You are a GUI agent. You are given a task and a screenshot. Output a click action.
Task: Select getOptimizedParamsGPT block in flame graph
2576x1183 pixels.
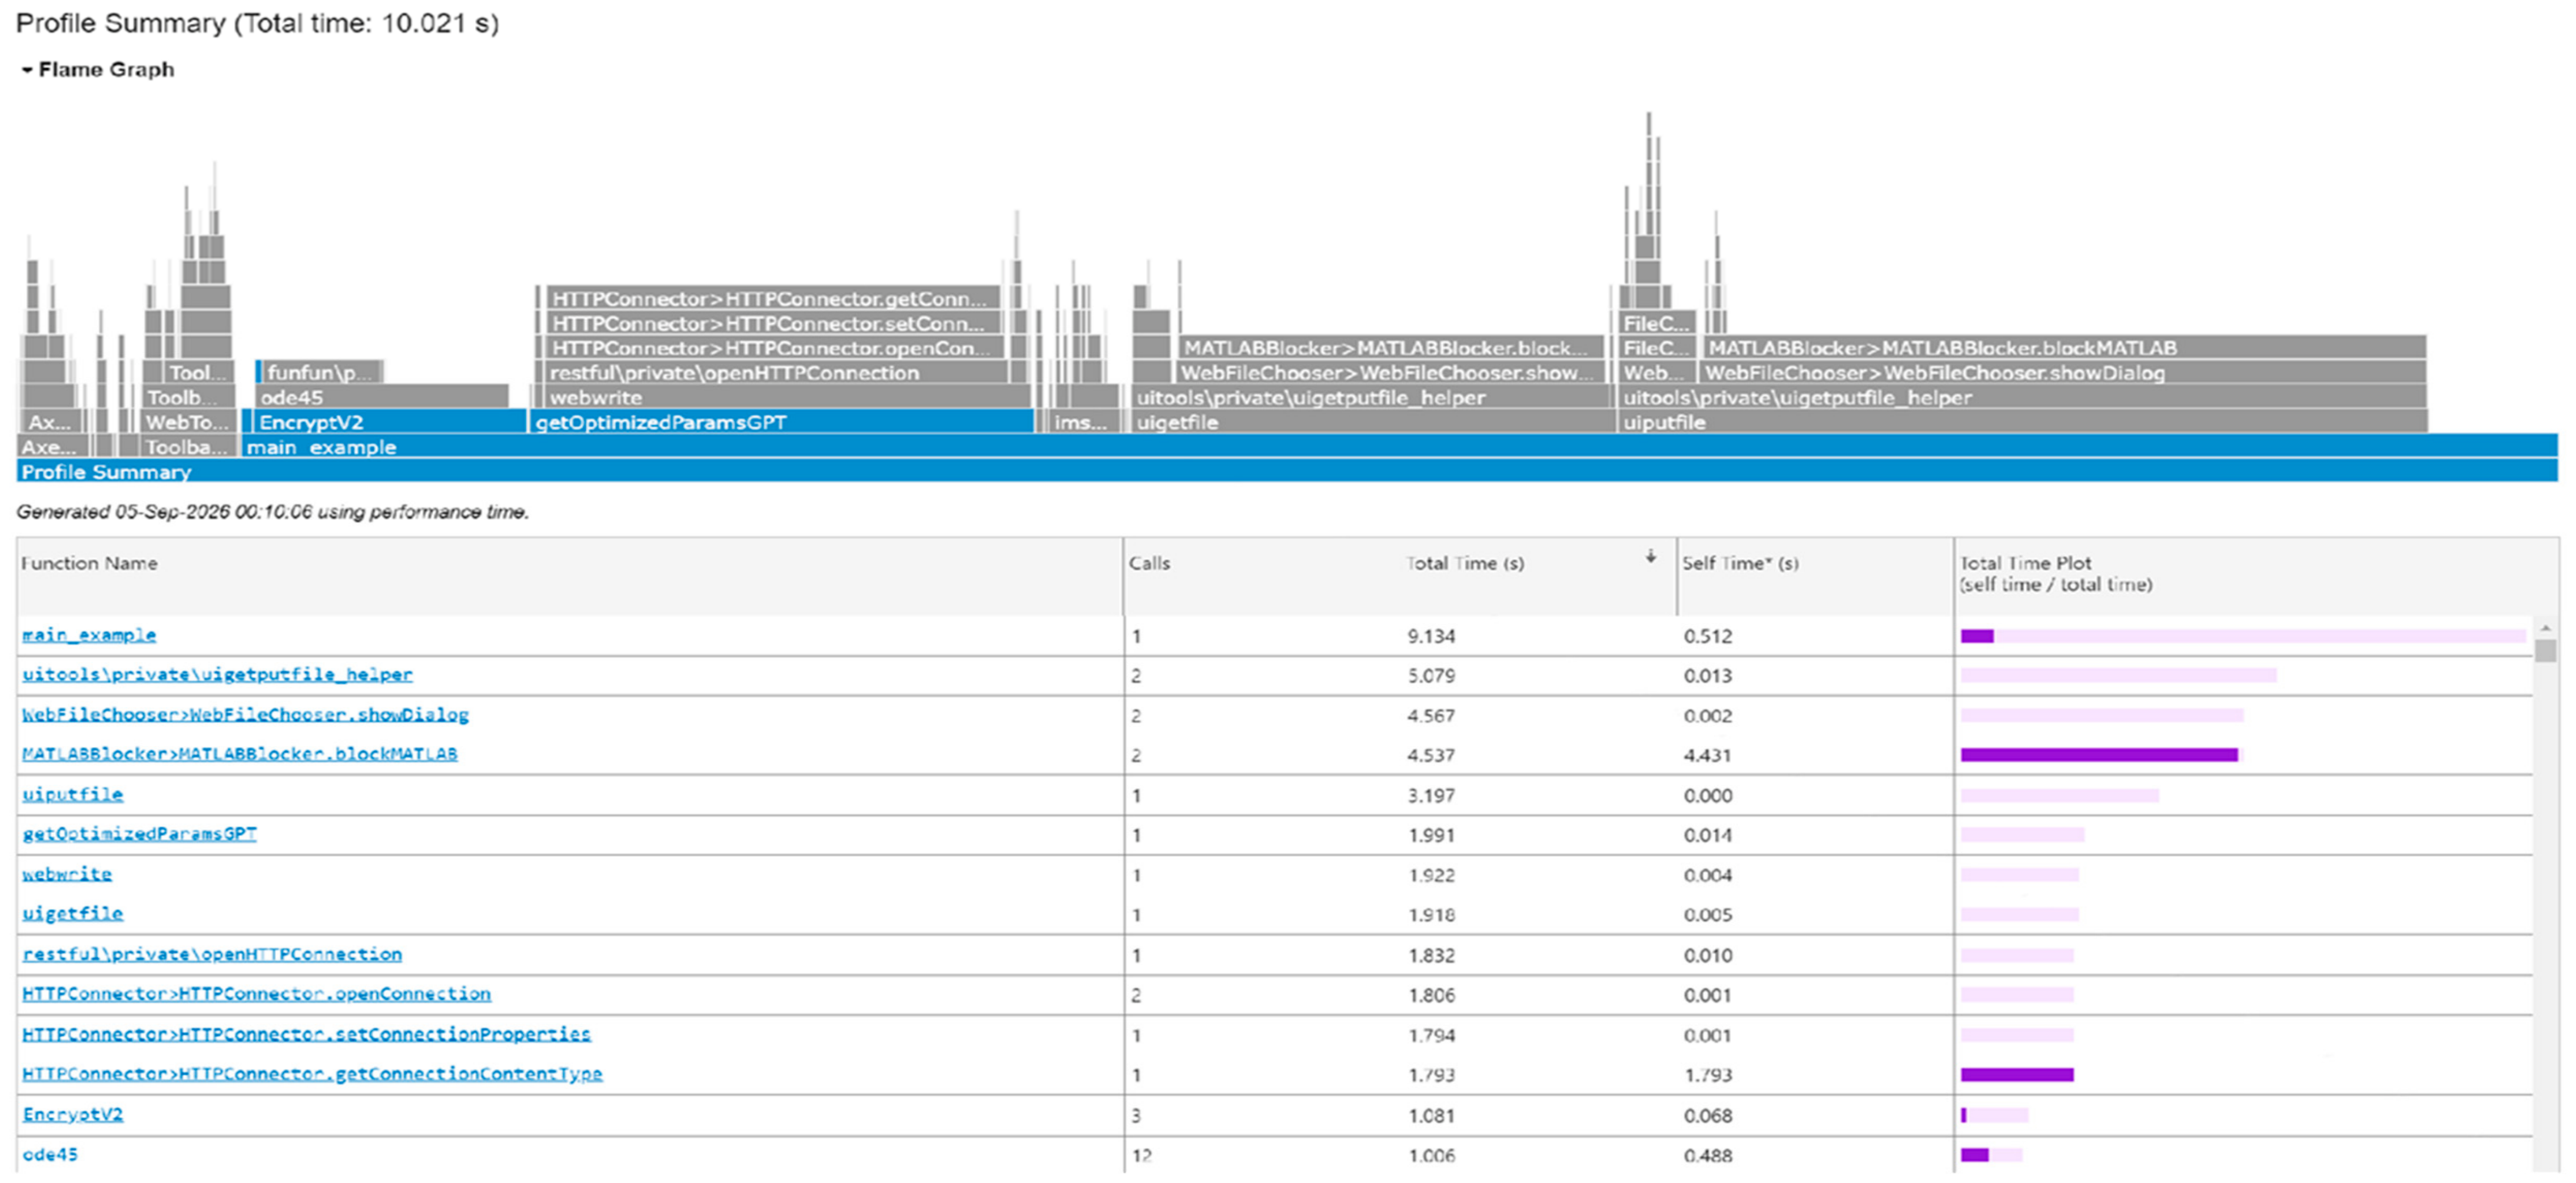[x=781, y=422]
